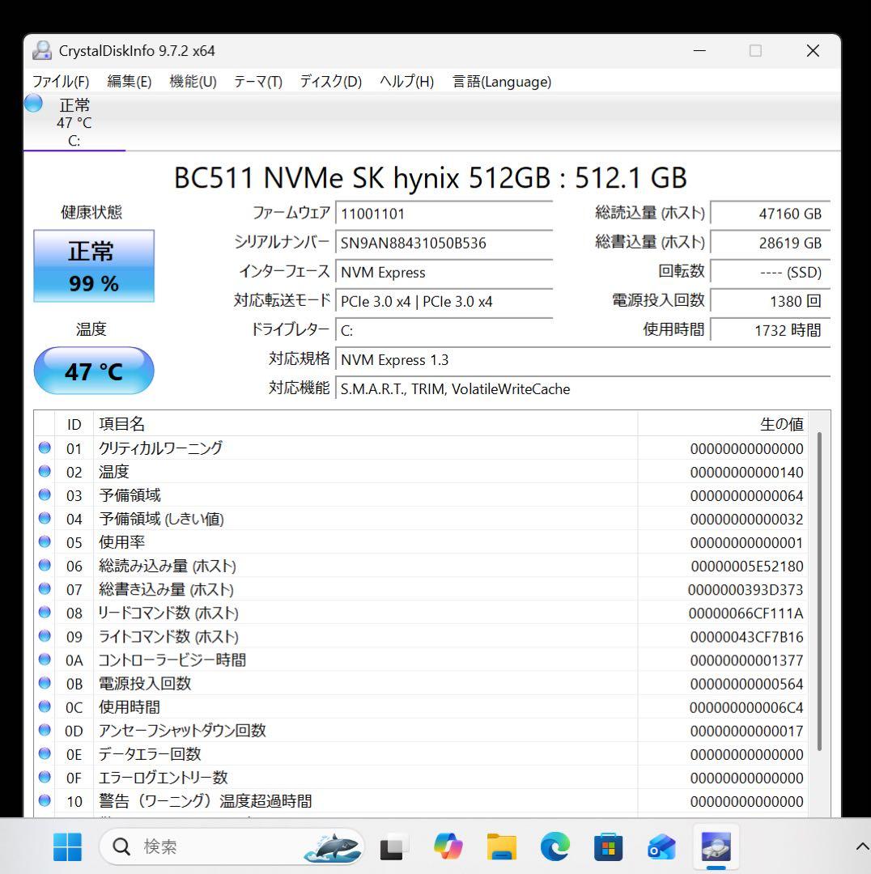Viewport: 871px width, 874px height.
Task: Open the ファイル(F) menu
Action: pyautogui.click(x=60, y=82)
